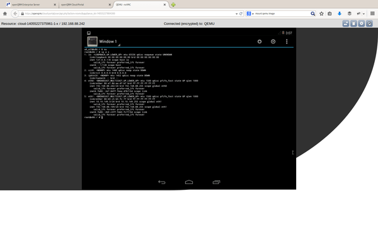
Task: Close the current terminal window with the circle-x icon
Action: [273, 41]
